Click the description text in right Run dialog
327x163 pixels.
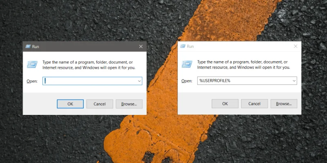[x=244, y=65]
